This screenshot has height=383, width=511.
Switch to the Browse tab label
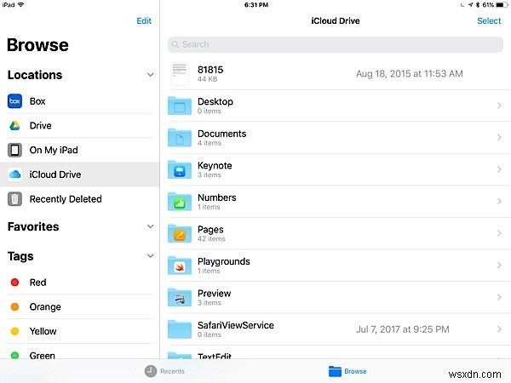(355, 371)
